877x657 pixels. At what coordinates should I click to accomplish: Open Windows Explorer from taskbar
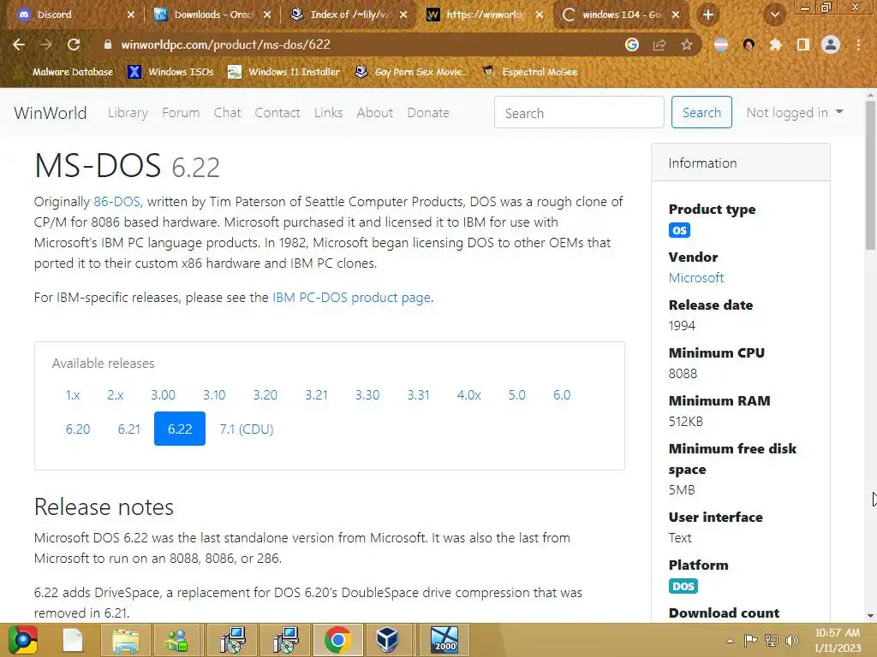[125, 640]
